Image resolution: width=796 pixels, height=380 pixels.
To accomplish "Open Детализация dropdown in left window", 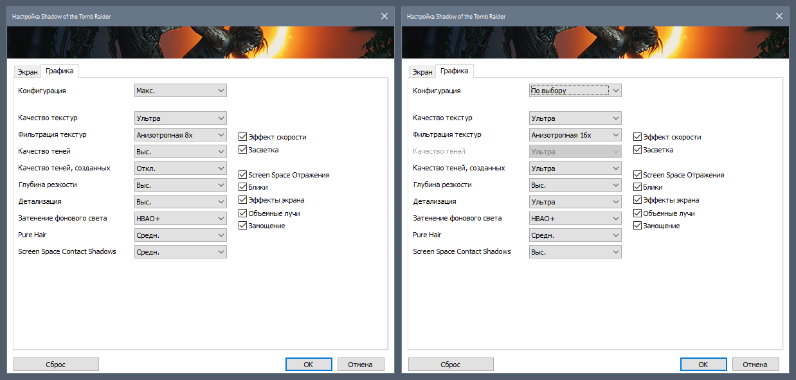I will [x=181, y=202].
